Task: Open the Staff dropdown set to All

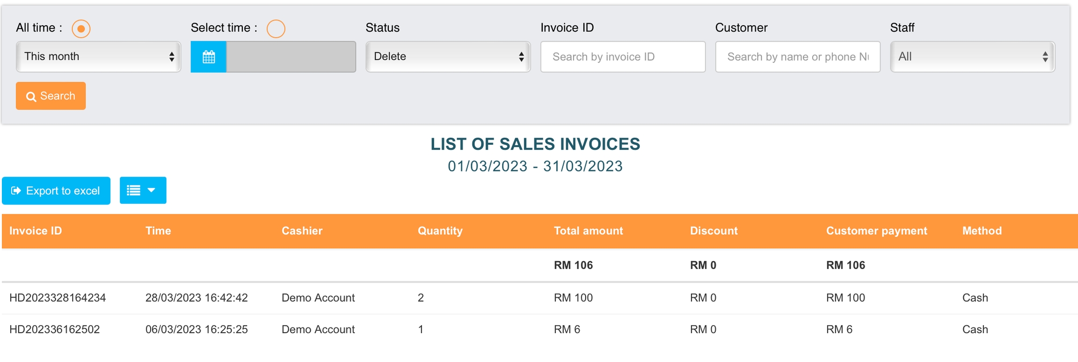Action: point(972,57)
